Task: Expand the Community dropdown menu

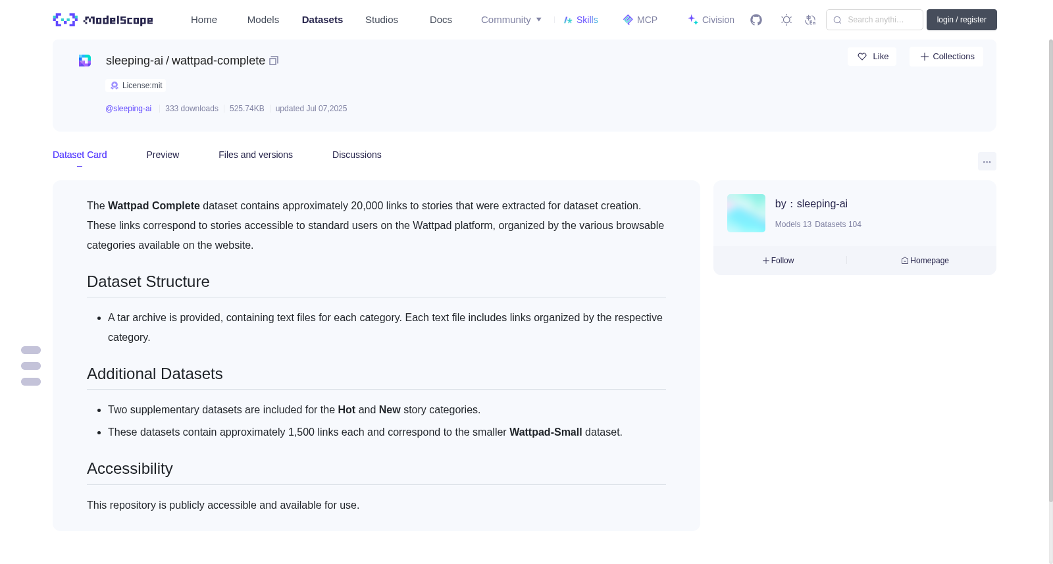Action: coord(511,20)
